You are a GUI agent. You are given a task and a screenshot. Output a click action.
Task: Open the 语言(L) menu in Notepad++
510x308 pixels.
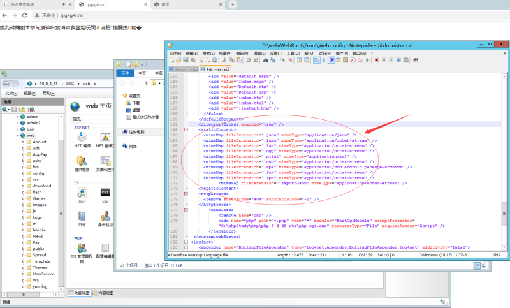[259, 54]
